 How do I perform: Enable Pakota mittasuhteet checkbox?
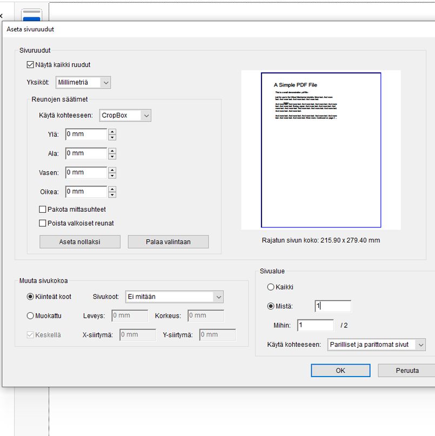[x=43, y=210]
